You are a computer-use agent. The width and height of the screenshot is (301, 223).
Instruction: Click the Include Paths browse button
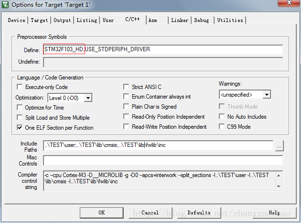pyautogui.click(x=279, y=145)
